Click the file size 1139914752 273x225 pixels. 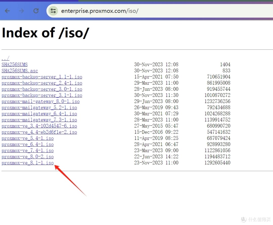(217, 120)
